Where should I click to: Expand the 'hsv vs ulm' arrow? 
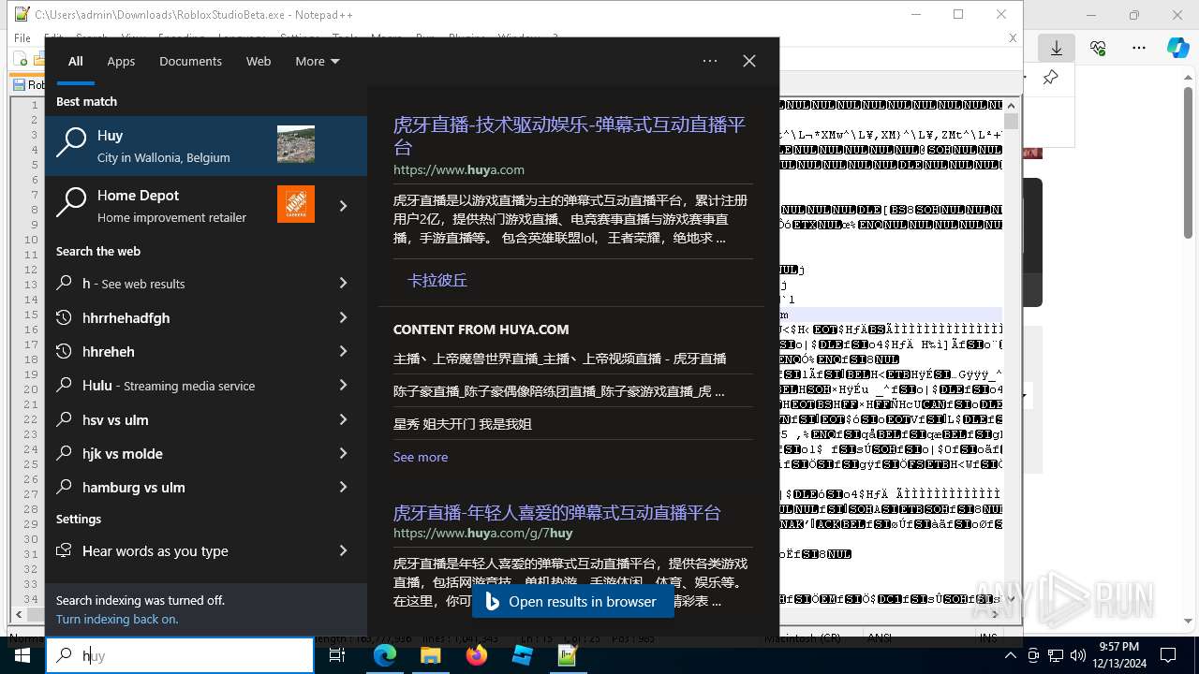[x=343, y=419]
